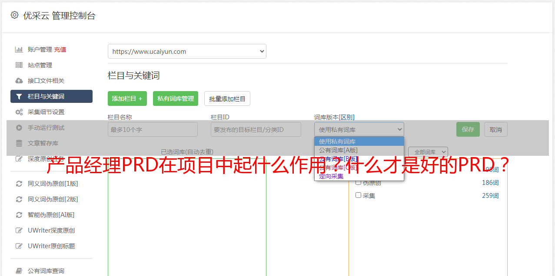Click the bar chart icon for 账户管理
This screenshot has width=555, height=276.
(x=19, y=49)
